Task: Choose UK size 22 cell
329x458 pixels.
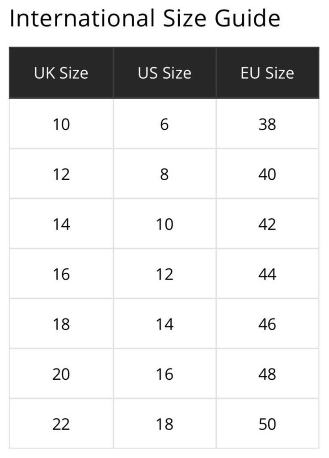Action: [x=61, y=424]
